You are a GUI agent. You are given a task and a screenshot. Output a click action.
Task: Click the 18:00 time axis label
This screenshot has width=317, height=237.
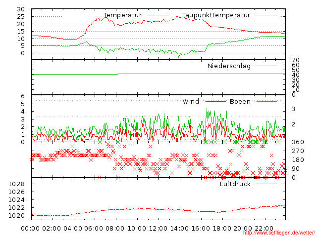coord(222,229)
